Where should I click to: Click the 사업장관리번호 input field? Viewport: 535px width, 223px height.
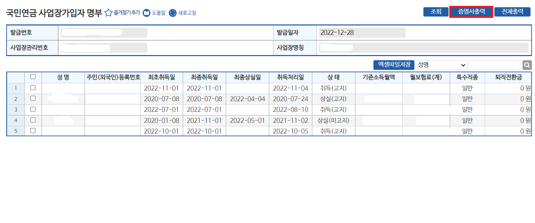coord(104,48)
